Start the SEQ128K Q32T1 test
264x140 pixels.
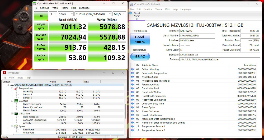tap(41, 37)
